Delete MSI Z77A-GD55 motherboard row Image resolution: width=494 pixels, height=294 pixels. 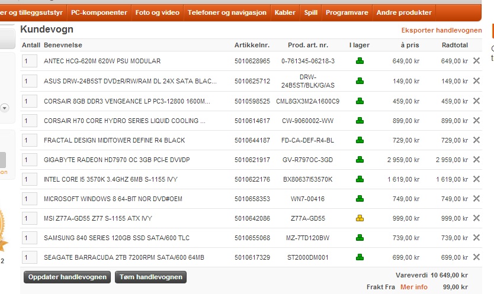pyautogui.click(x=476, y=218)
